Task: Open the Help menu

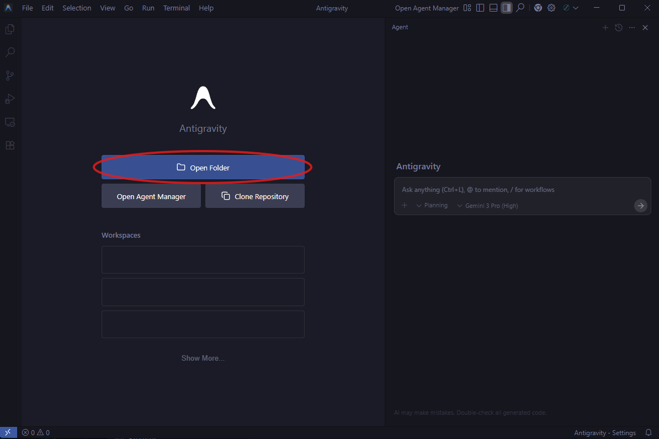Action: [206, 8]
